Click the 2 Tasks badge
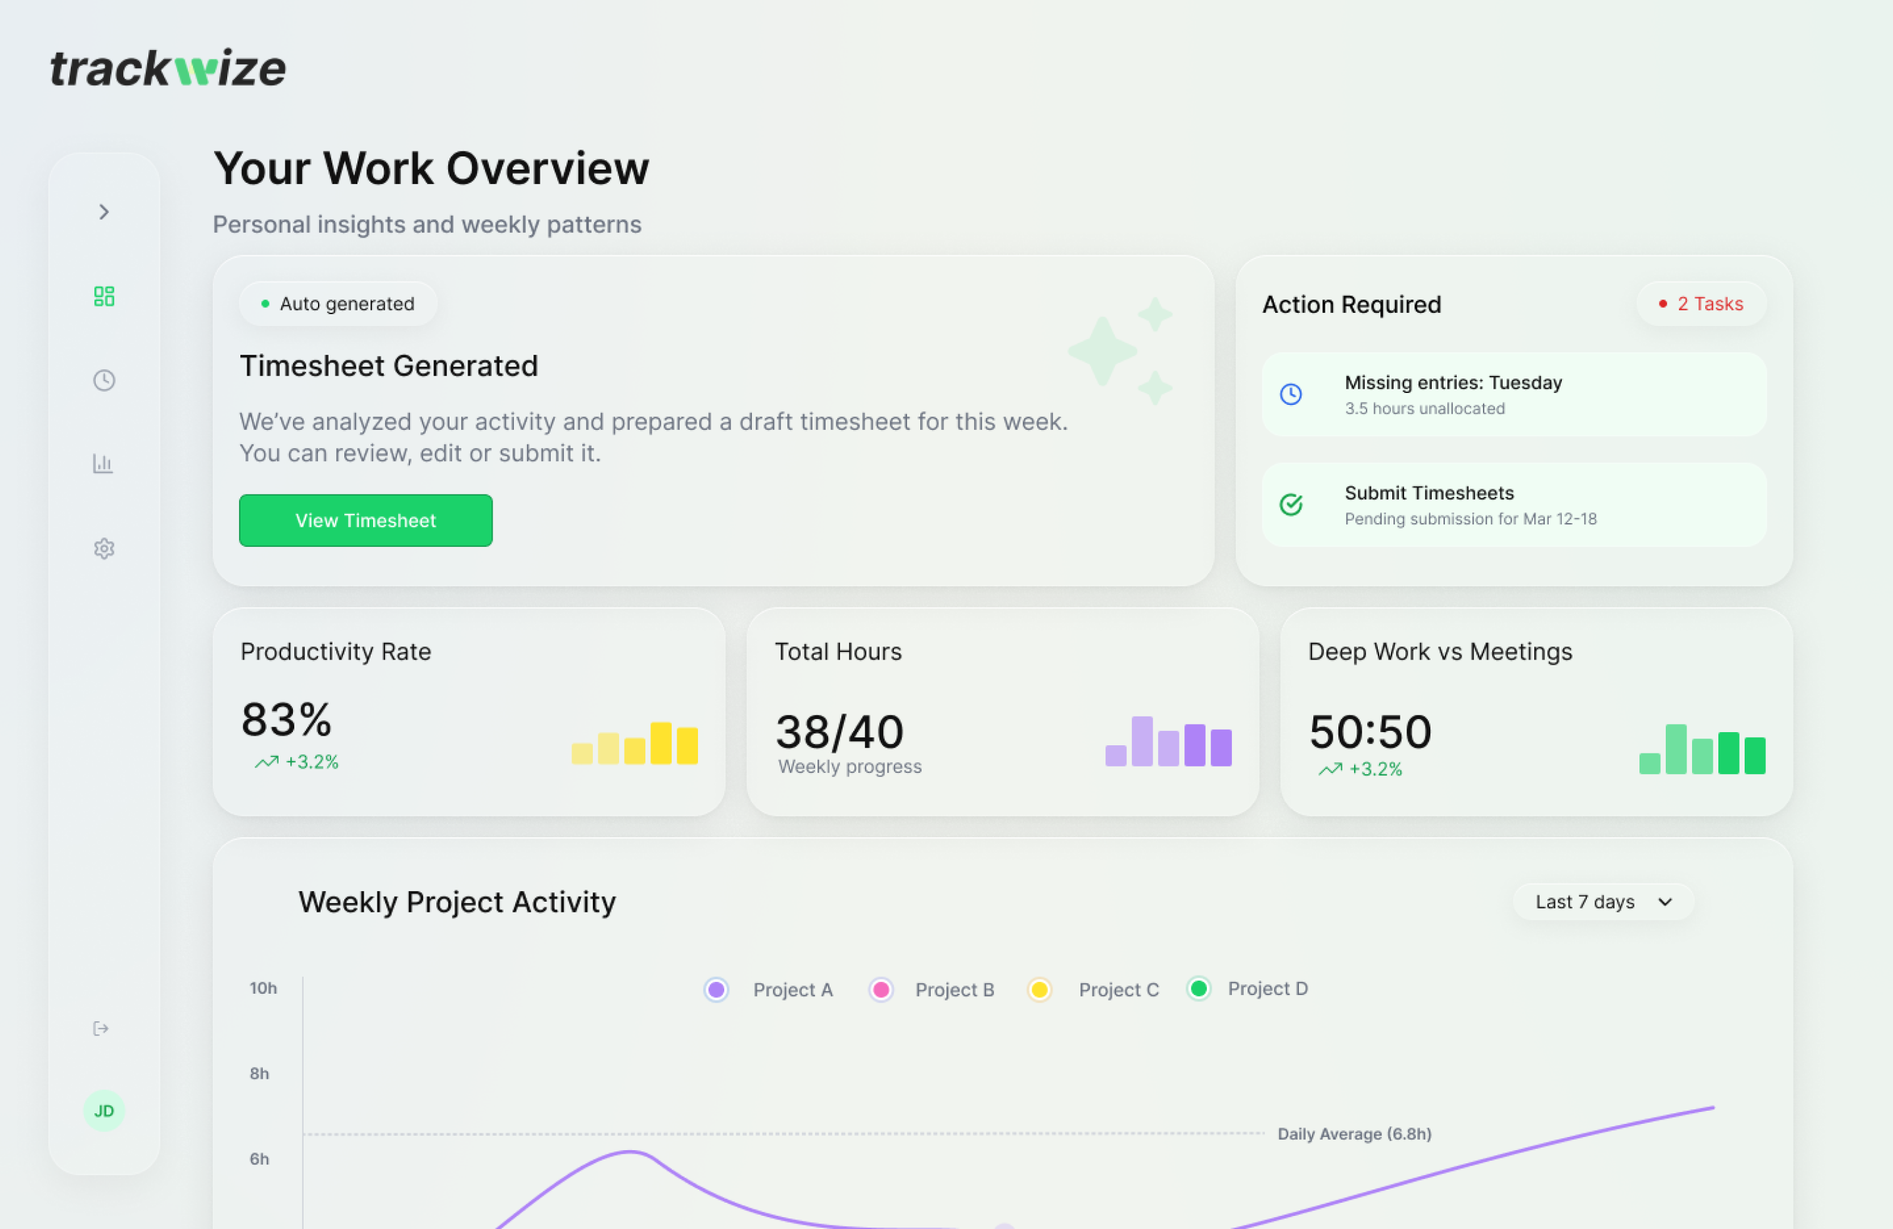 [x=1701, y=303]
